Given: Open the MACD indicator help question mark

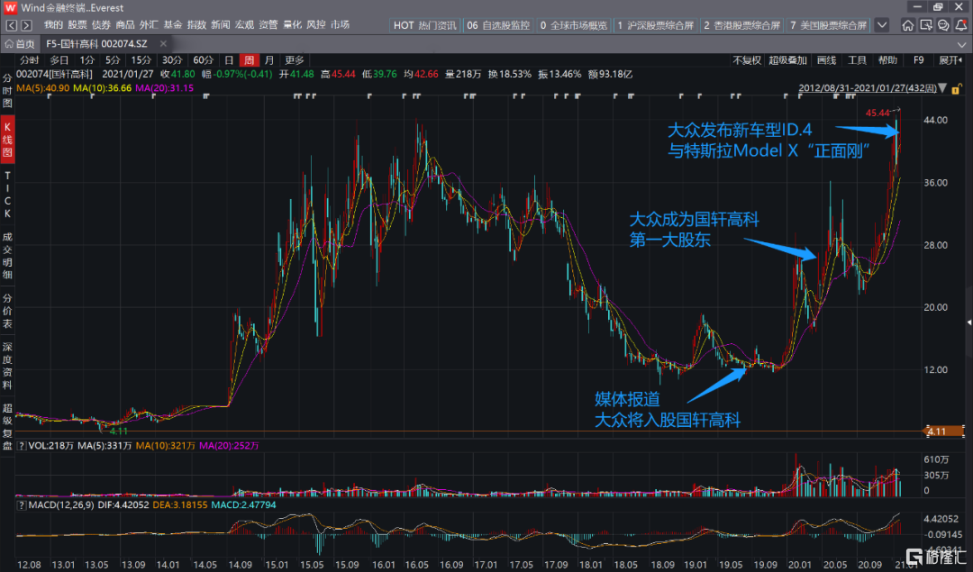Looking at the screenshot, I should [22, 505].
